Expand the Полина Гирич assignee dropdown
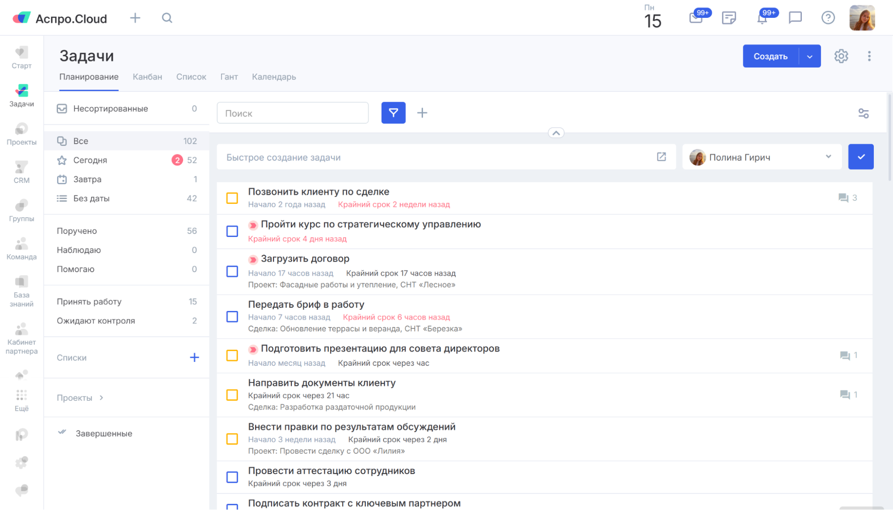Screen dimensions: 893x510 click(828, 157)
